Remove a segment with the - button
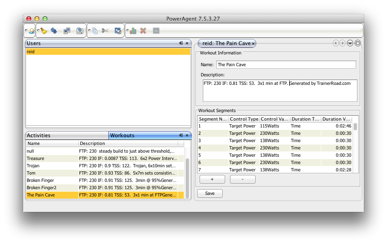The image size is (387, 244). [x=243, y=179]
